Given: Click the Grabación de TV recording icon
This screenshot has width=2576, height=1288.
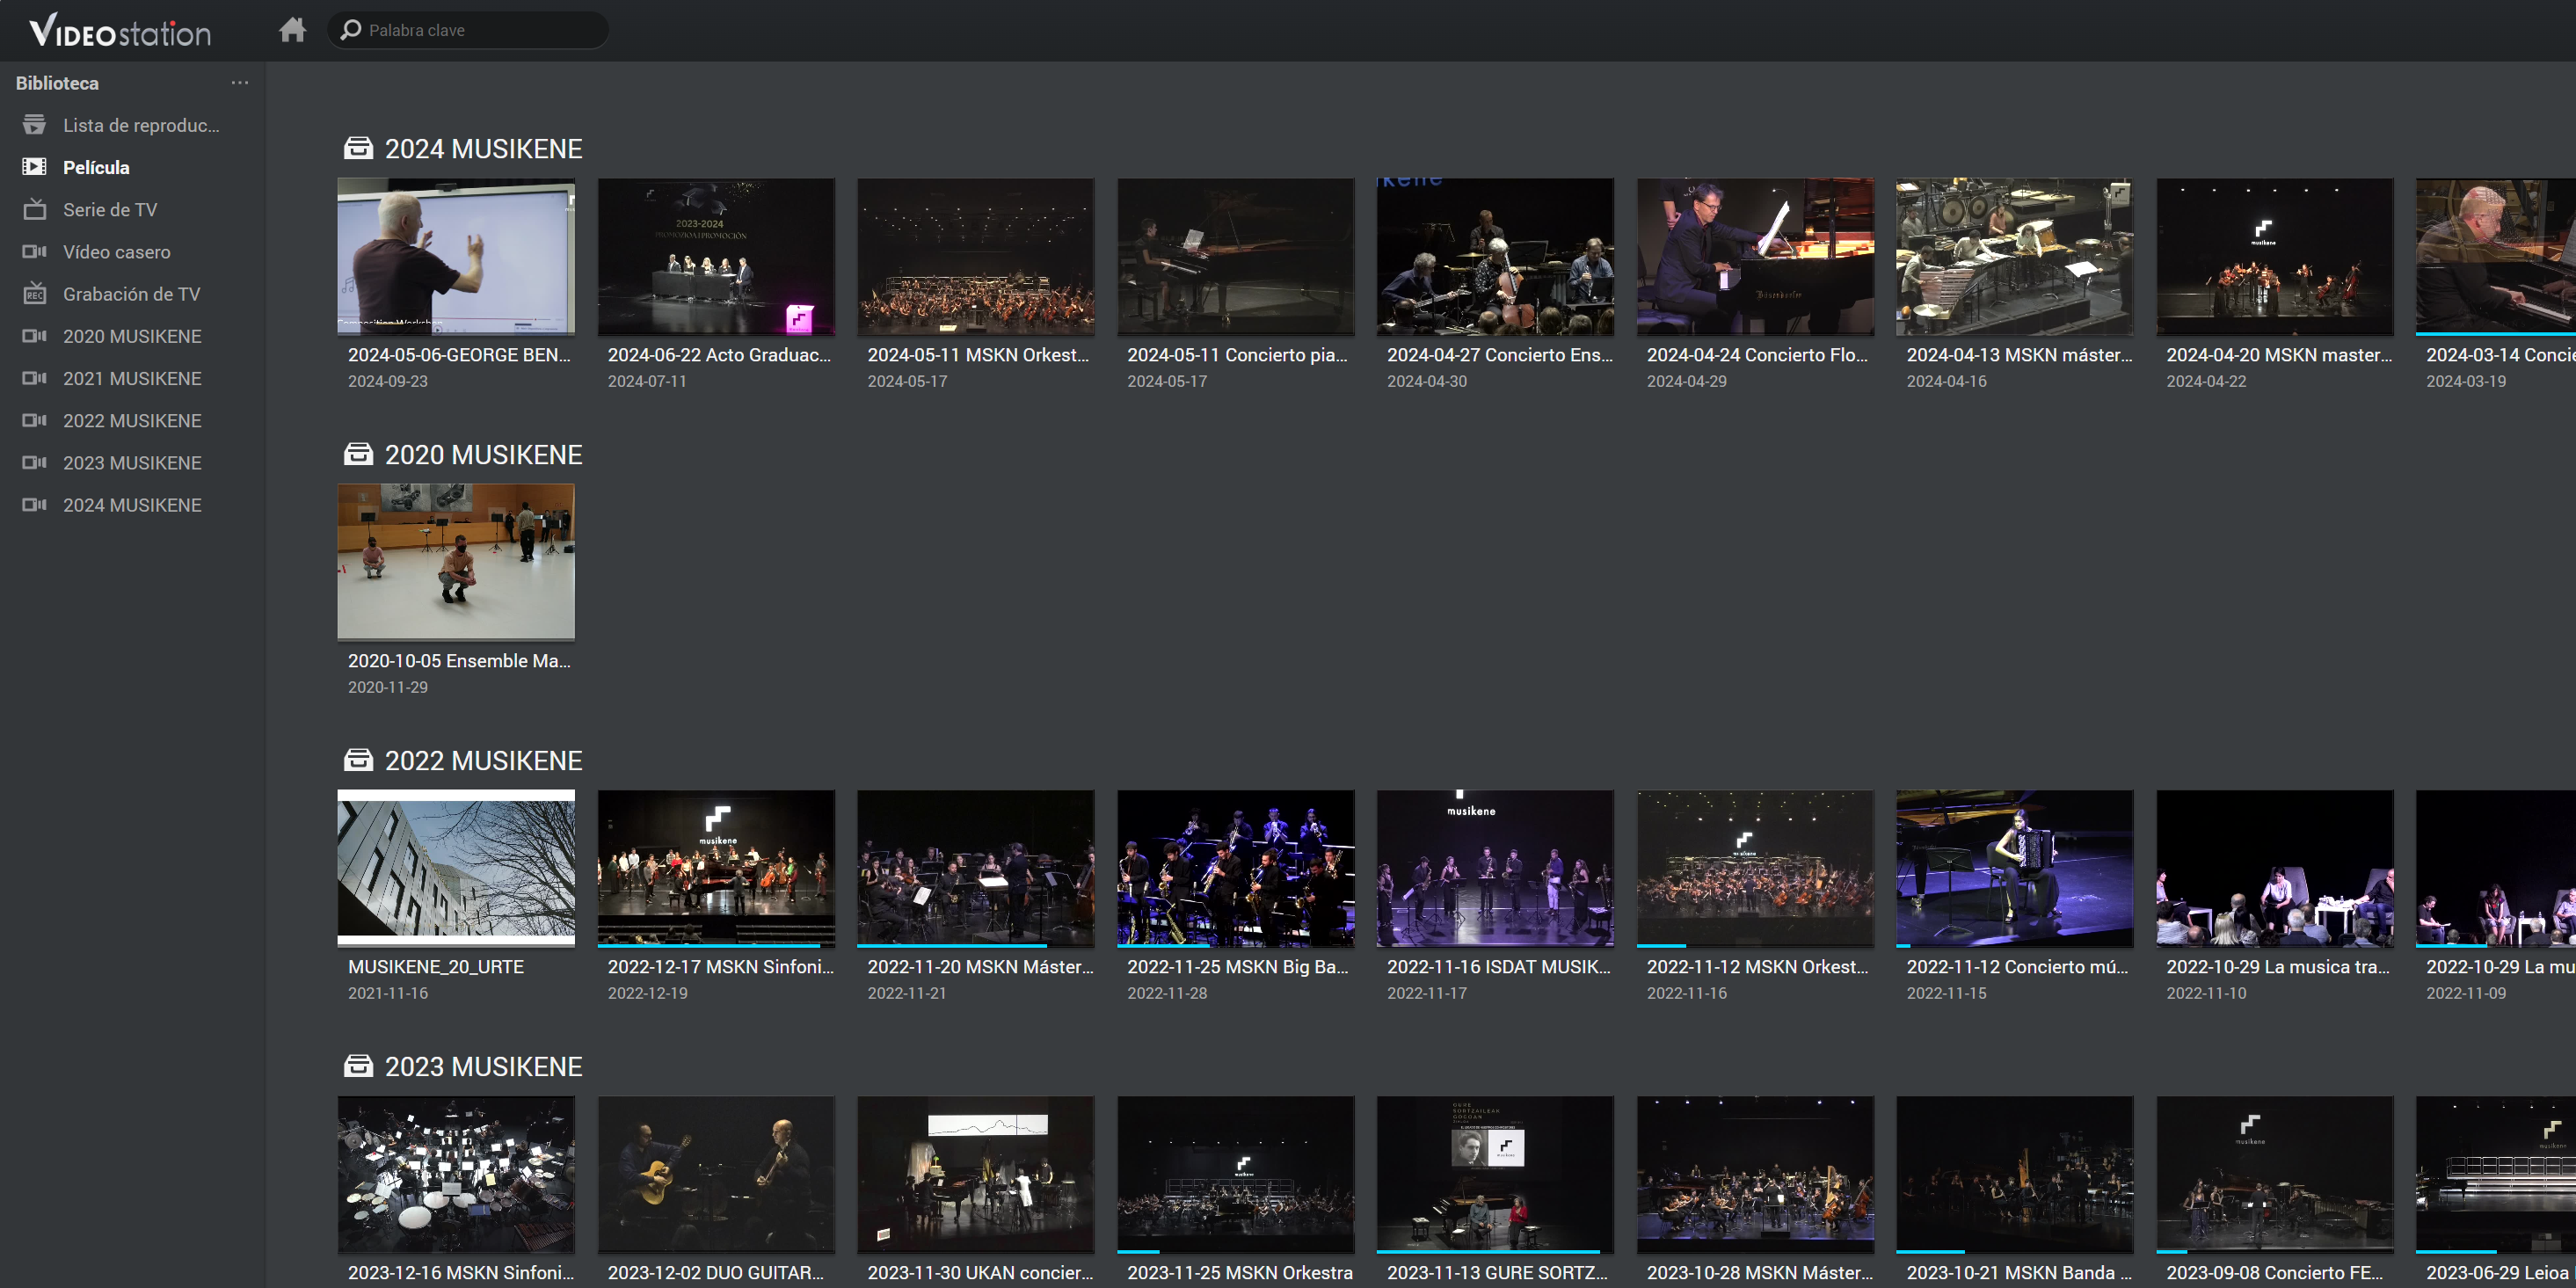Looking at the screenshot, I should (34, 294).
